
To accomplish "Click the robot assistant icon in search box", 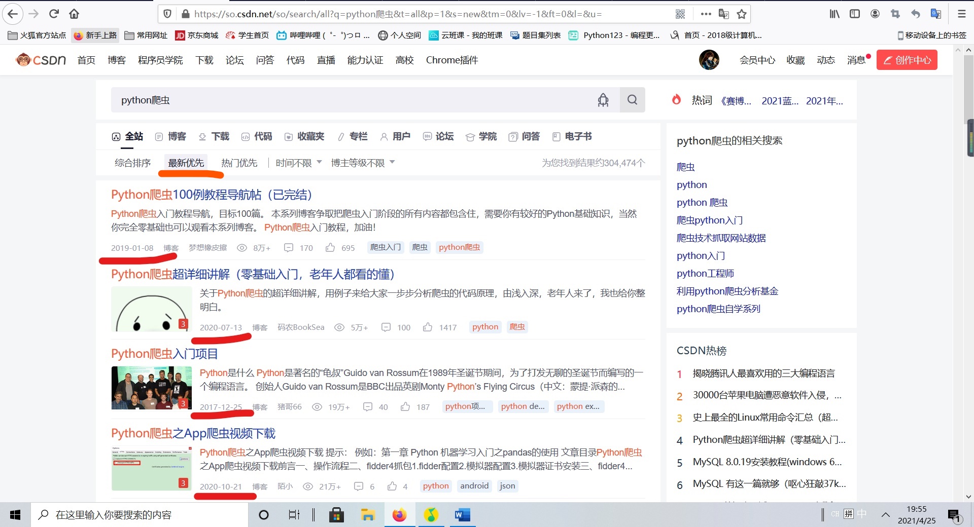I will 603,100.
